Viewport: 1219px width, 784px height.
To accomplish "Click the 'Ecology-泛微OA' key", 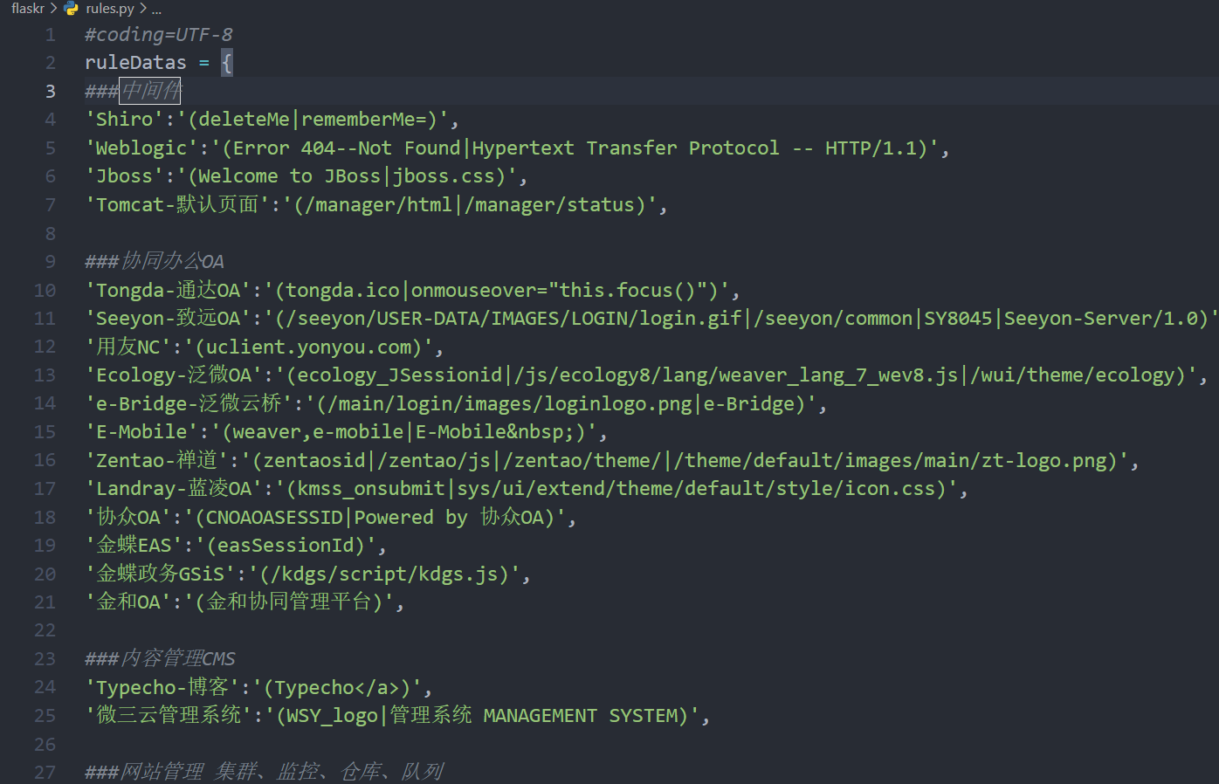I will click(x=174, y=375).
